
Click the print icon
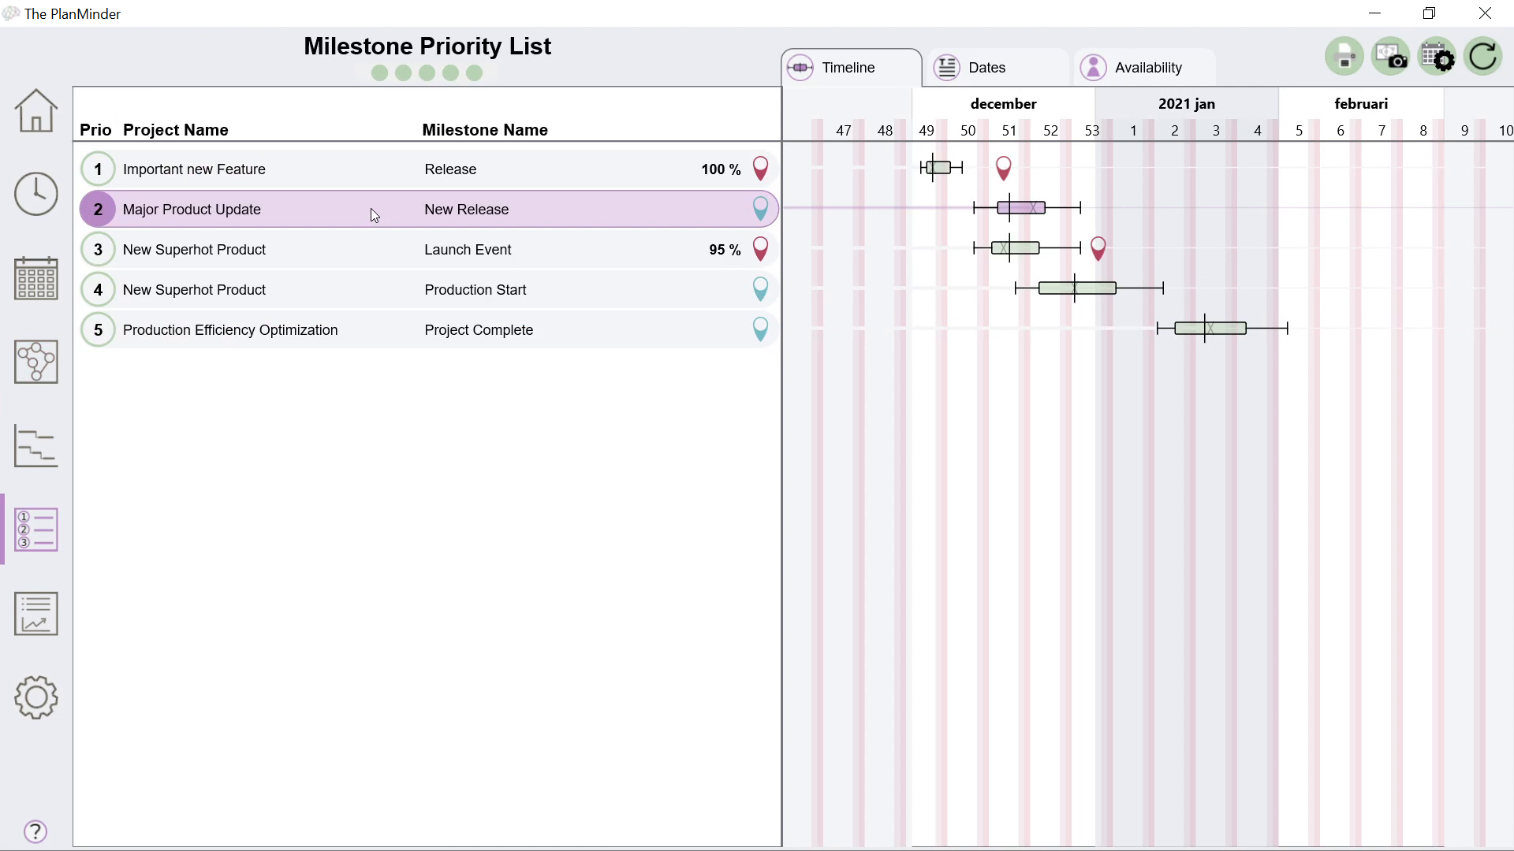(x=1344, y=57)
